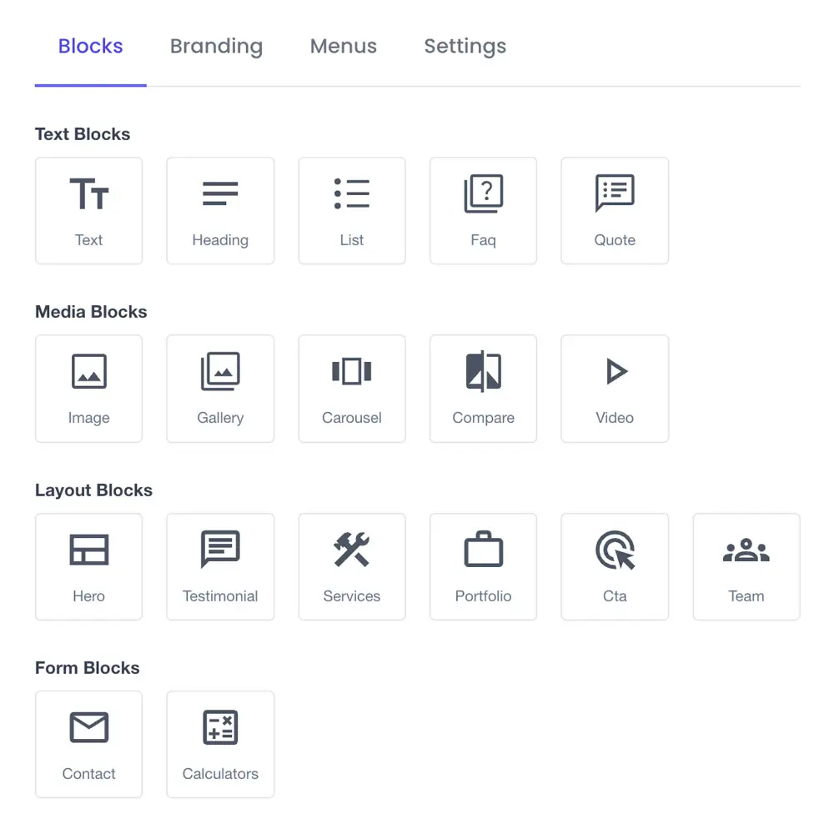Insert the Contact form block

tap(88, 744)
